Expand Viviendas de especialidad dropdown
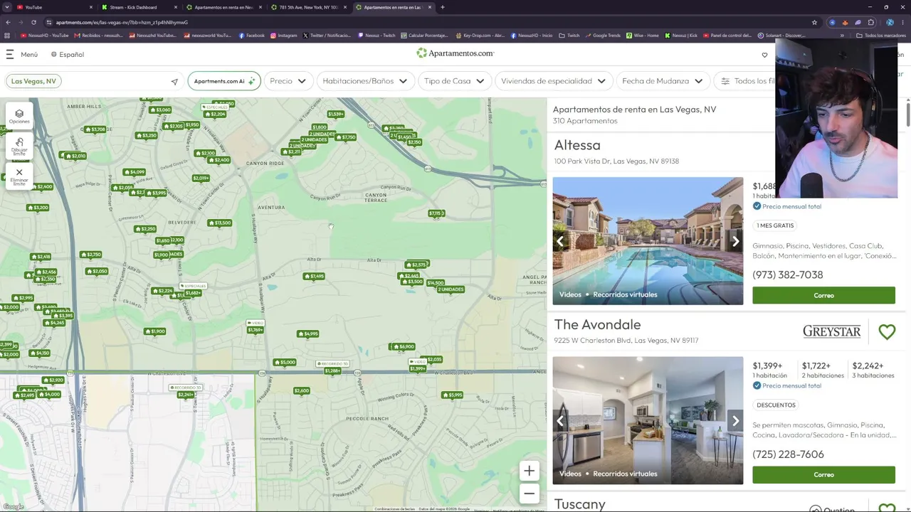The image size is (911, 512). point(553,81)
